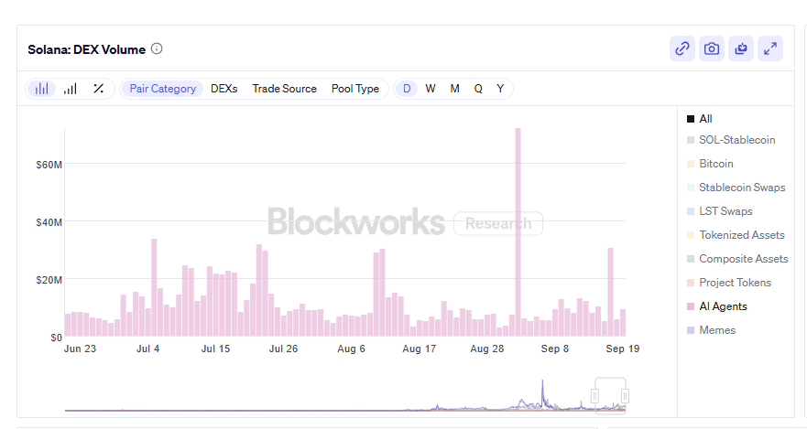Click the Jul 26 x-axis label
Image resolution: width=807 pixels, height=429 pixels.
click(x=283, y=349)
